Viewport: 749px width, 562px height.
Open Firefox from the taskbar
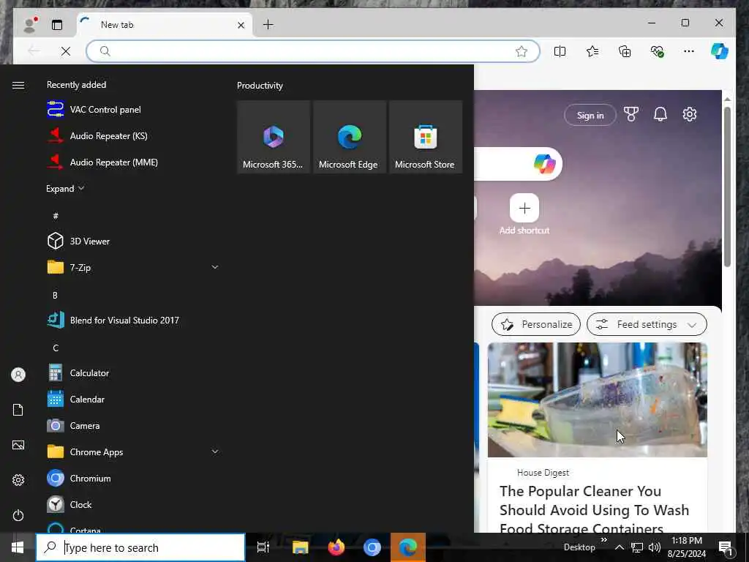336,547
